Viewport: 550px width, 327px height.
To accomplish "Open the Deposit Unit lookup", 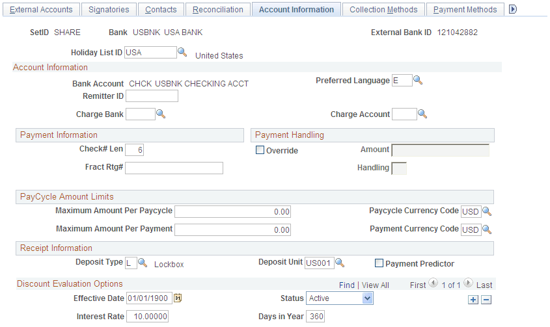I will pos(340,263).
